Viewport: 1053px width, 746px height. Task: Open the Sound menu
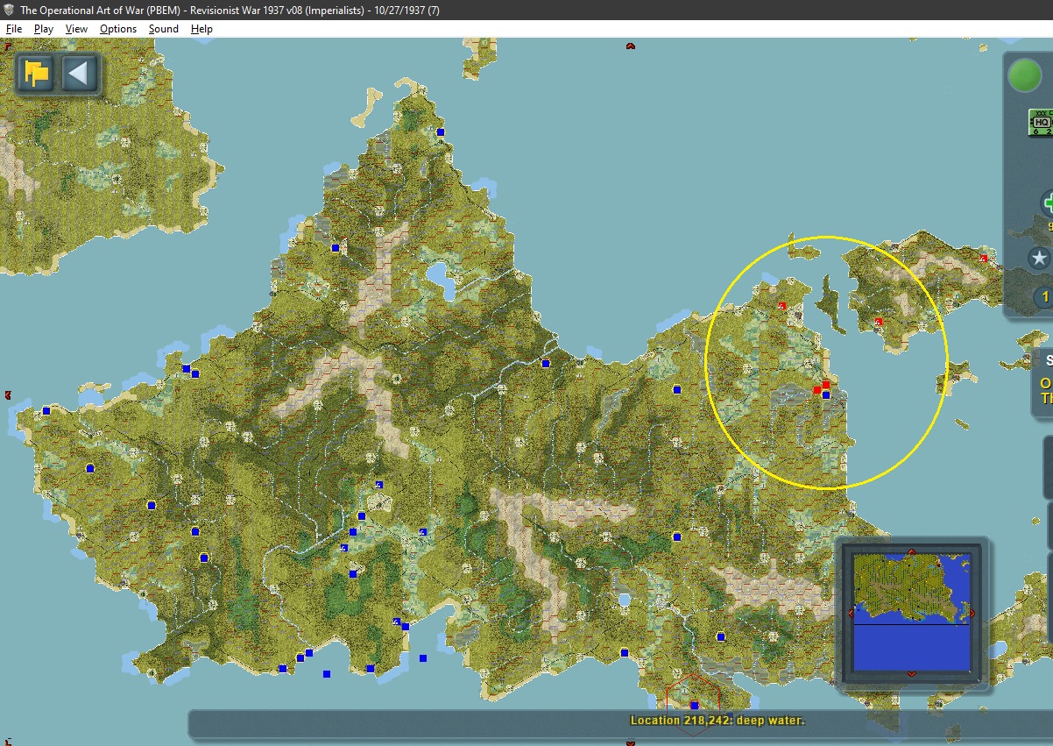[164, 29]
